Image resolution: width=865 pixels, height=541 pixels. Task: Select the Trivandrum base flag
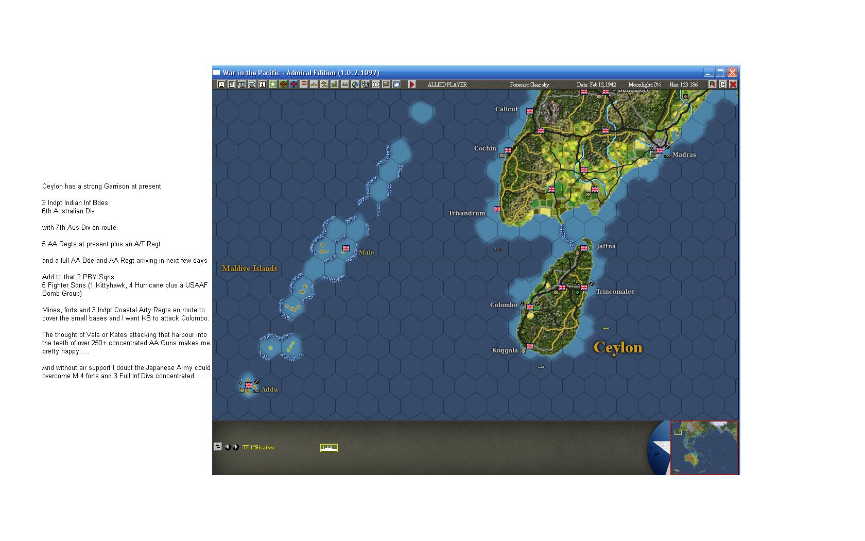coord(497,209)
